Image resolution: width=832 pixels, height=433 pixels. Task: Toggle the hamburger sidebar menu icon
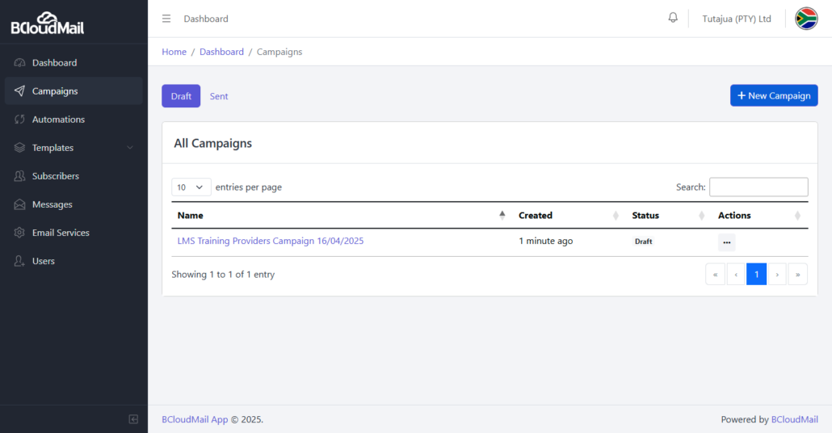[166, 19]
